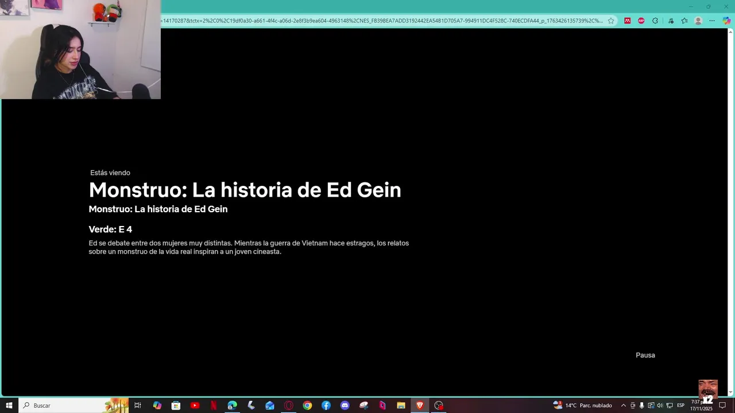Switch to Microsoft Edge on the taskbar
Screen dimensions: 735x413
point(232,406)
